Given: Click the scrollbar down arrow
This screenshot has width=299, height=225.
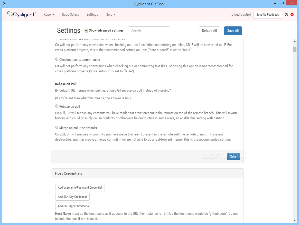Looking at the screenshot, I should click(x=295, y=221).
